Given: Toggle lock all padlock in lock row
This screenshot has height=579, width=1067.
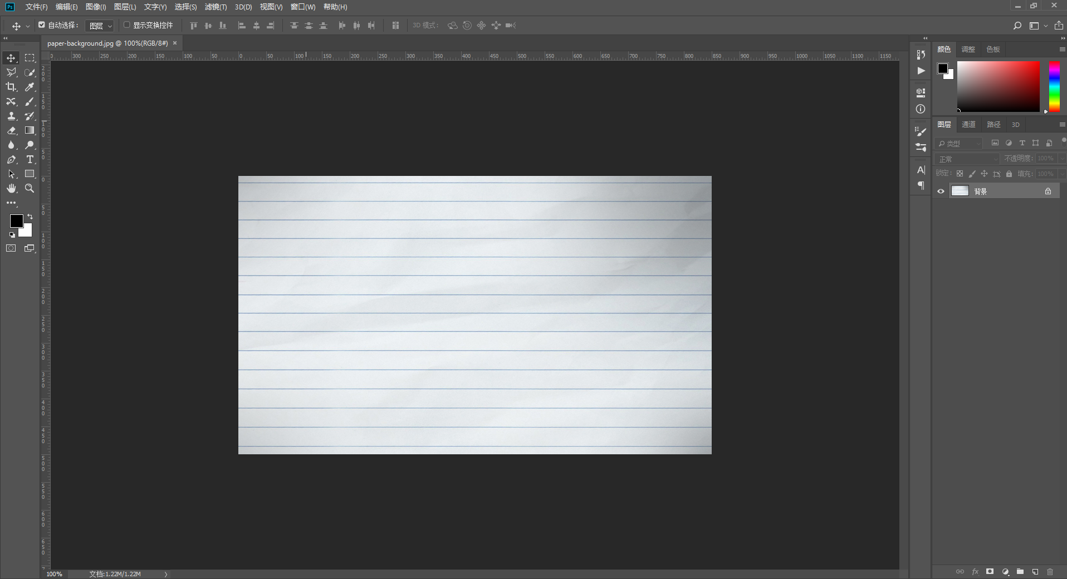Looking at the screenshot, I should (x=1009, y=174).
